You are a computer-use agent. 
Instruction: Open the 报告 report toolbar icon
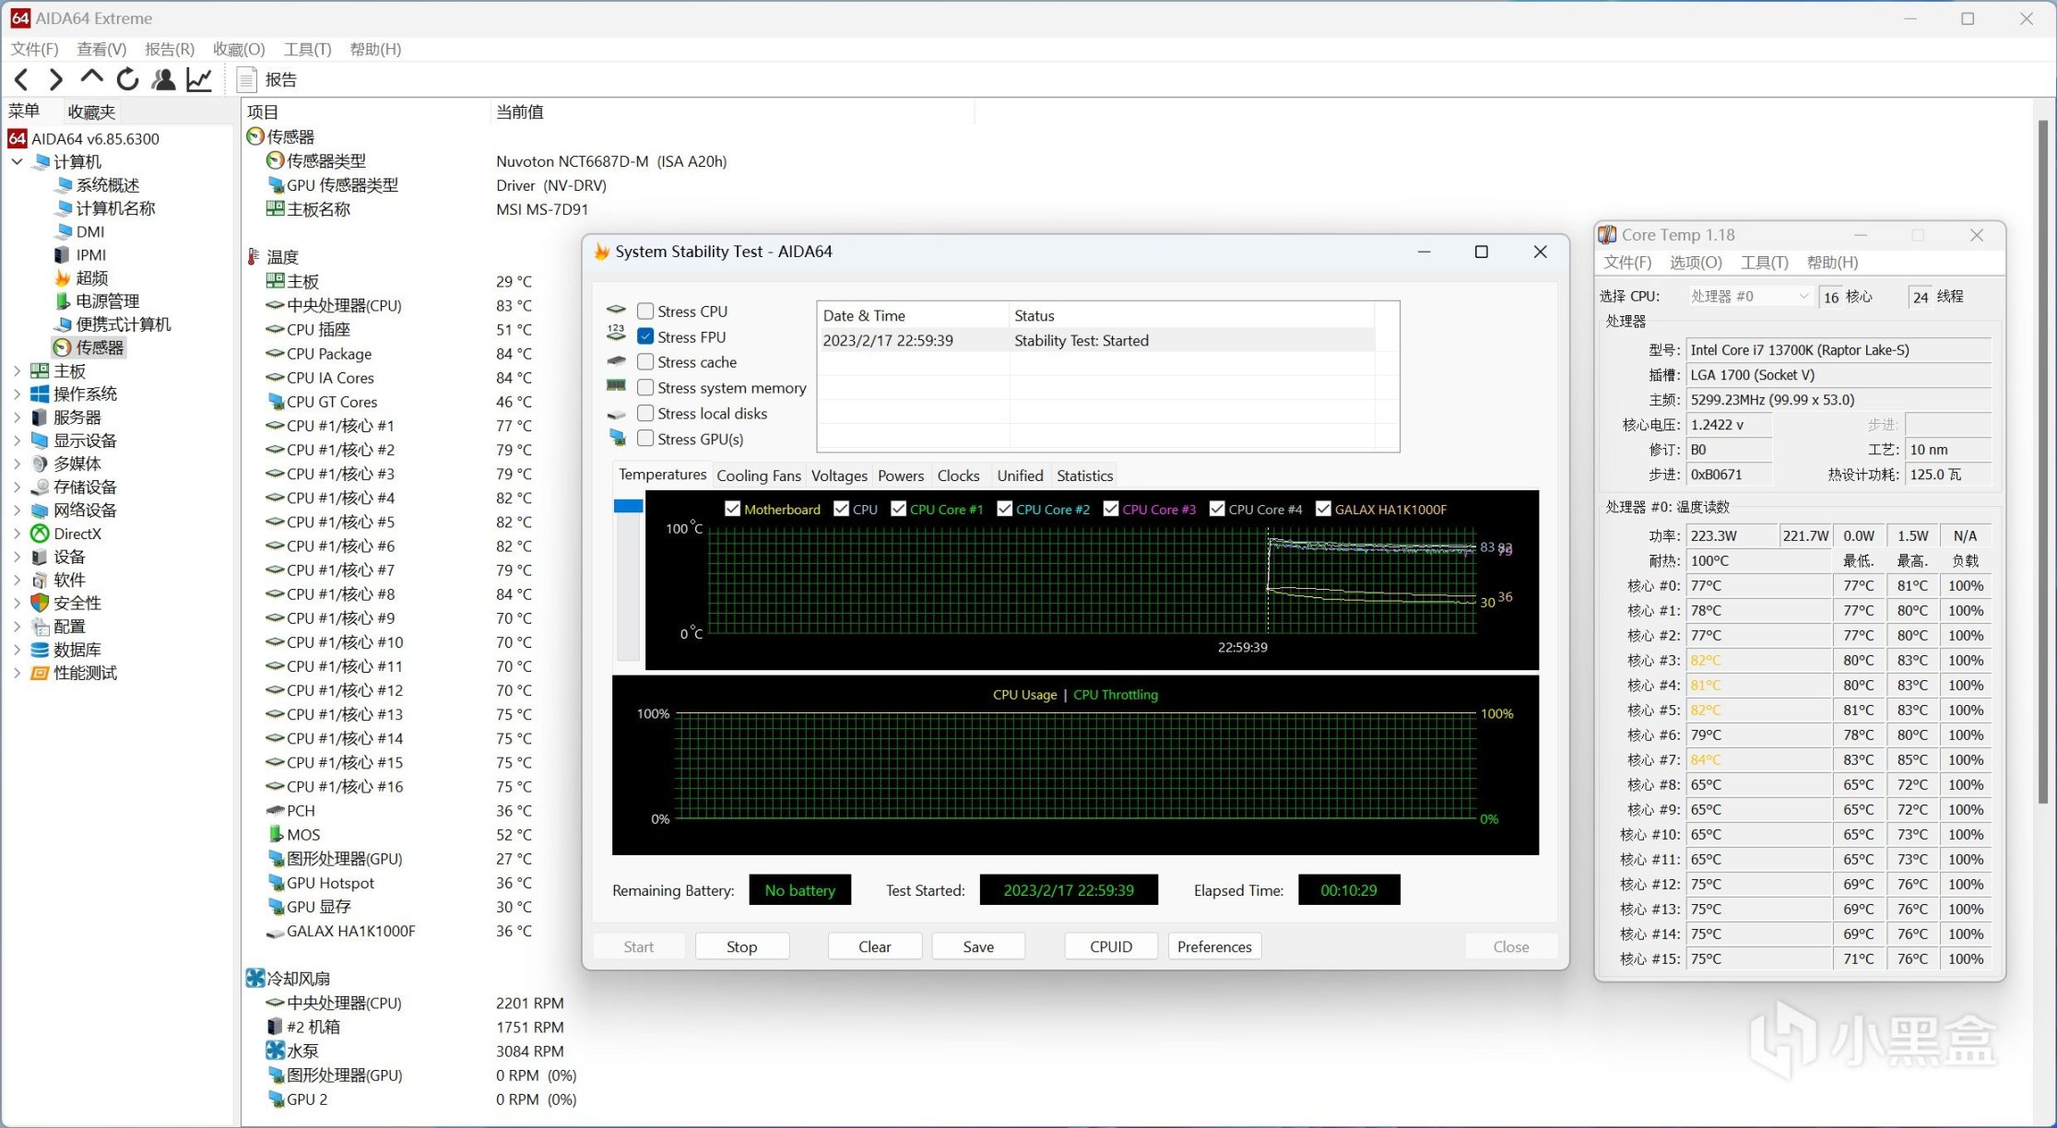[x=247, y=80]
